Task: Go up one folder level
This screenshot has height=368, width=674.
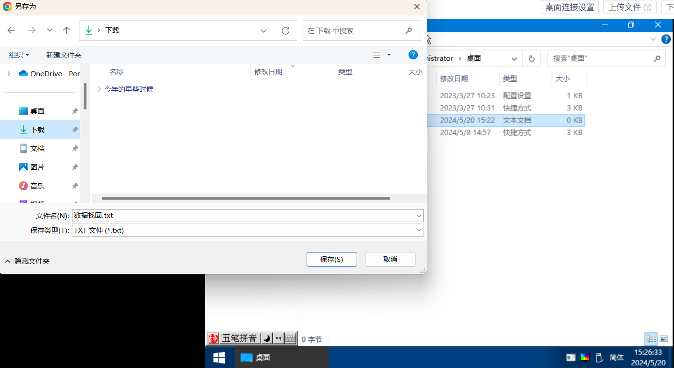Action: tap(66, 30)
